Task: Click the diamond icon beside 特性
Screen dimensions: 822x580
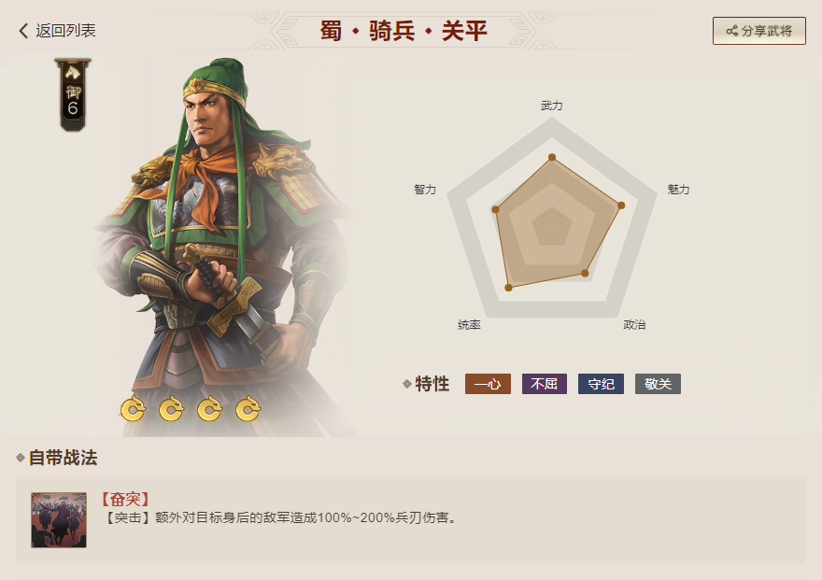Action: coord(406,384)
